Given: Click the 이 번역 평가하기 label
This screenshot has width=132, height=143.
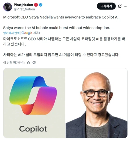Looking at the screenshot, I should click(14, 63).
